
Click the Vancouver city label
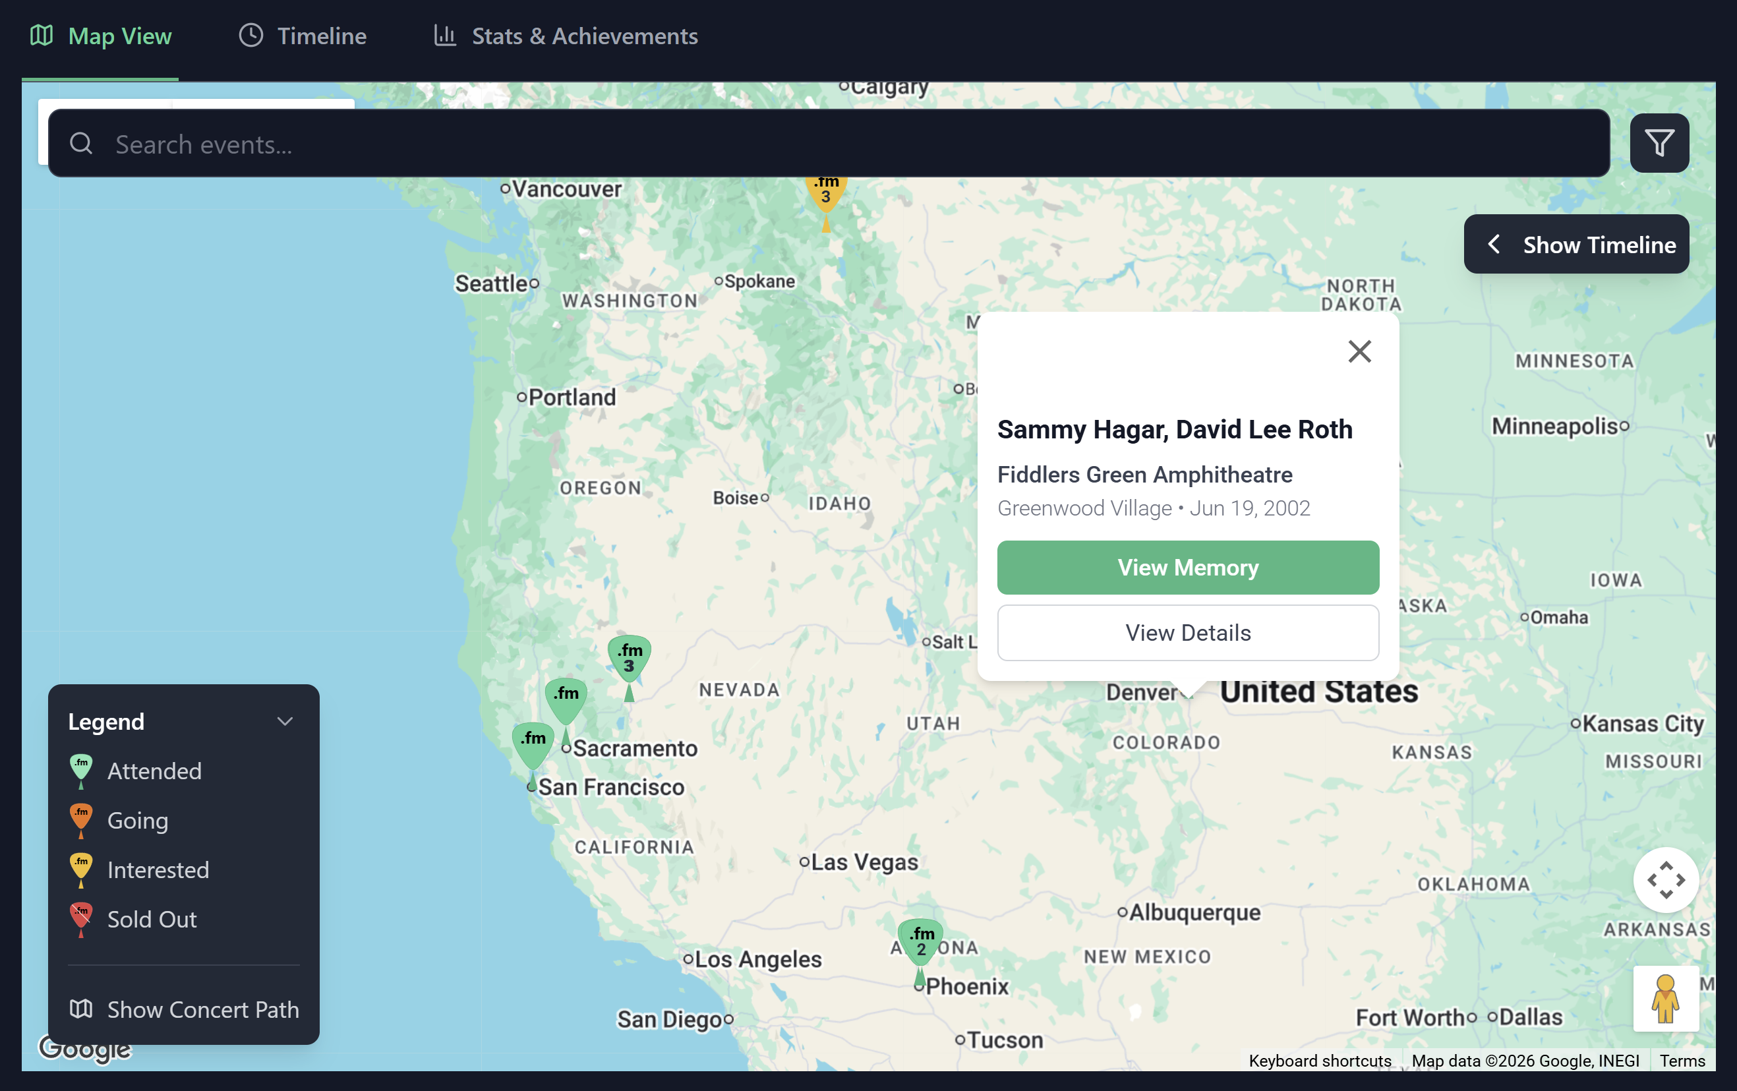[x=566, y=189]
